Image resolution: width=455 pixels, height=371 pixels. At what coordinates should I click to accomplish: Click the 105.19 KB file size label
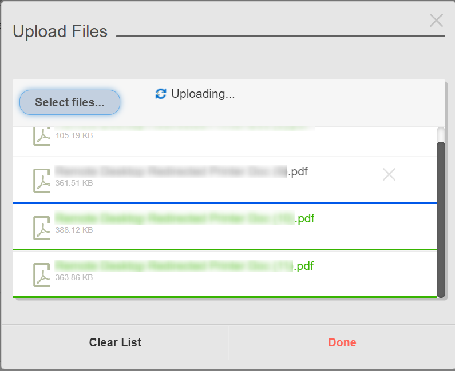74,135
